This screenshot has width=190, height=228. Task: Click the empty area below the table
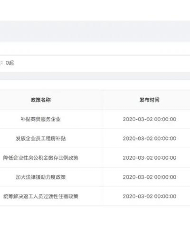click(95, 217)
